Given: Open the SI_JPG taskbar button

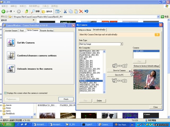Looking at the screenshot, I should (72, 125).
